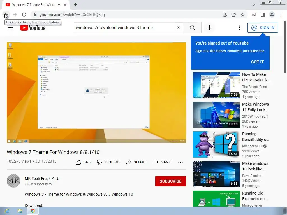The image size is (287, 215).
Task: Click the SHARE arrow button
Action: click(136, 162)
